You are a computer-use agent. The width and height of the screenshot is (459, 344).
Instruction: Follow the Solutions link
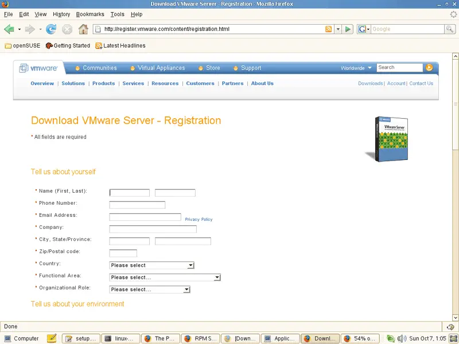(73, 83)
